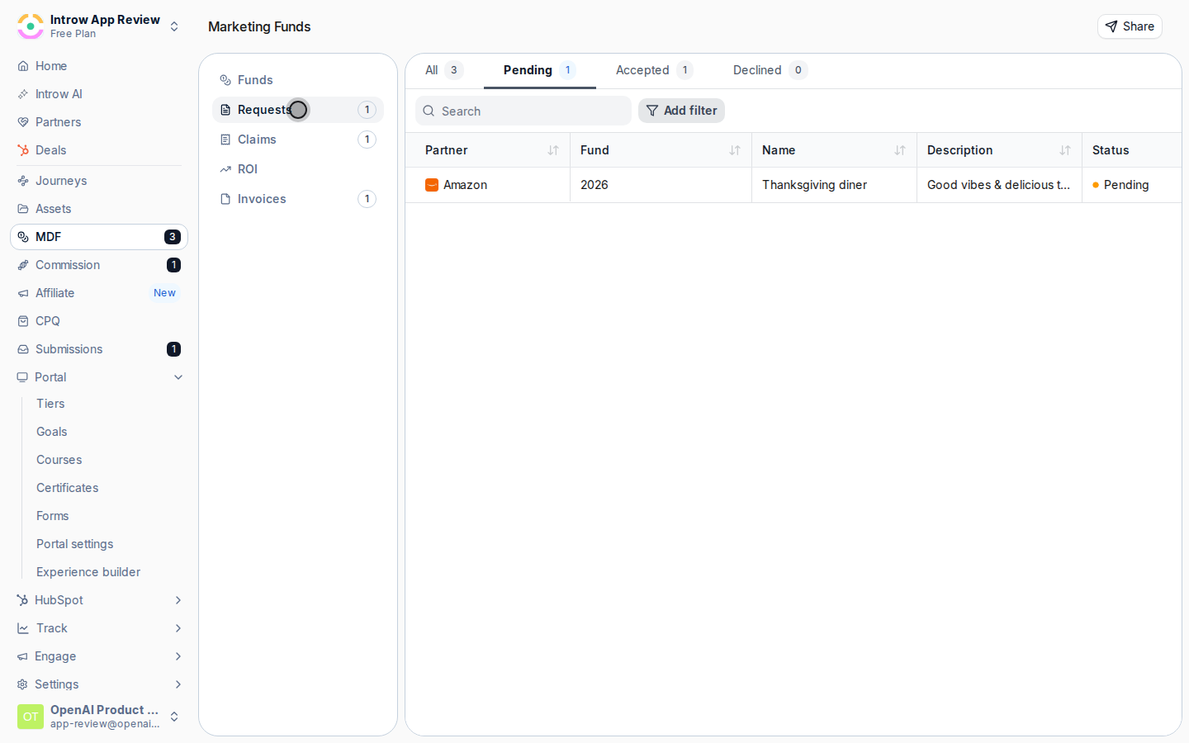Click the Partners icon in sidebar
1189x743 pixels.
23,122
